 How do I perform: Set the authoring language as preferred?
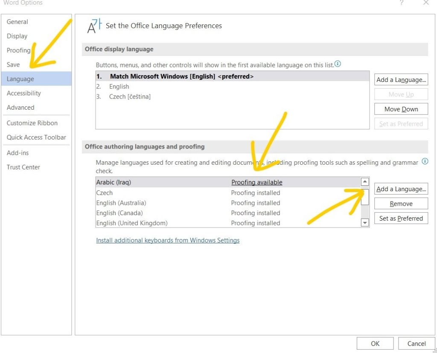pyautogui.click(x=401, y=218)
